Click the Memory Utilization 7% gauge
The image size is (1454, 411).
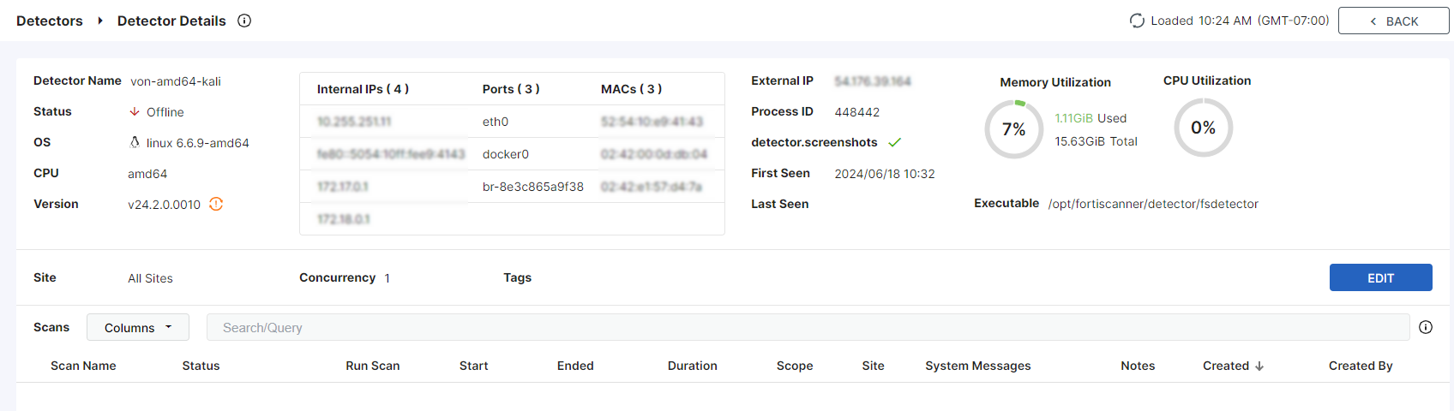[x=1013, y=128]
